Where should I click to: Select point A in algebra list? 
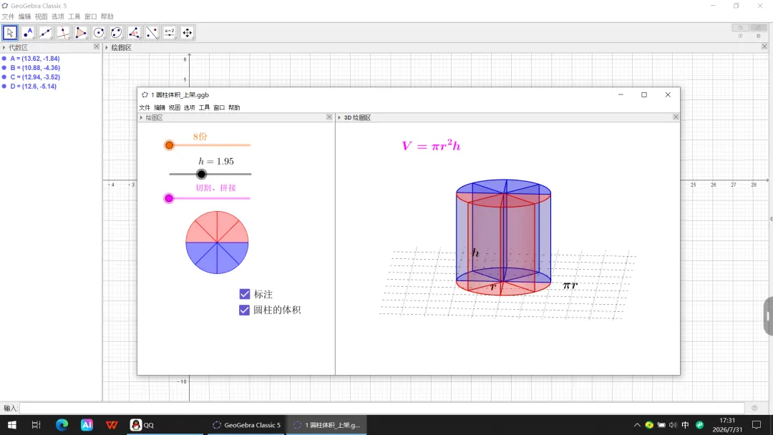click(34, 59)
